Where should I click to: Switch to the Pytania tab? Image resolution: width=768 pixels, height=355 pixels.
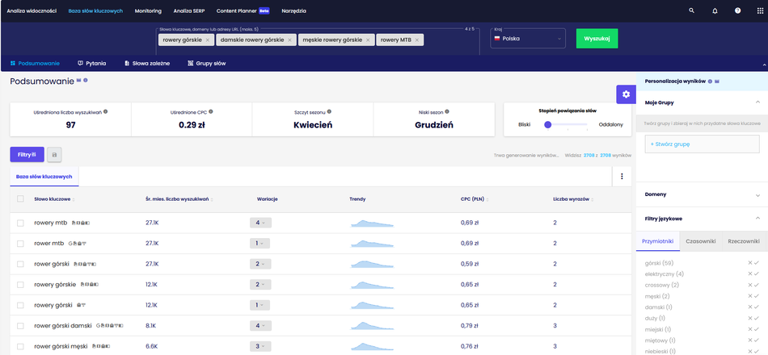tap(92, 63)
